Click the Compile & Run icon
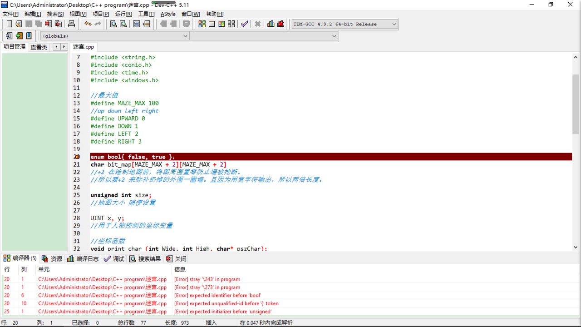Viewport: 581px width, 327px height. [222, 24]
